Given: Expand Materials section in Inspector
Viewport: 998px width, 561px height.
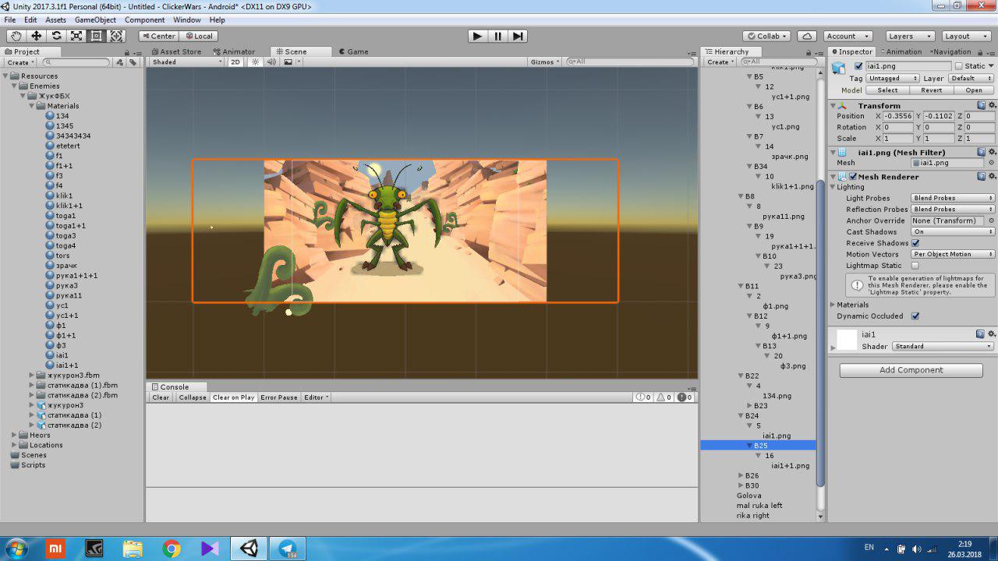Looking at the screenshot, I should [x=833, y=305].
